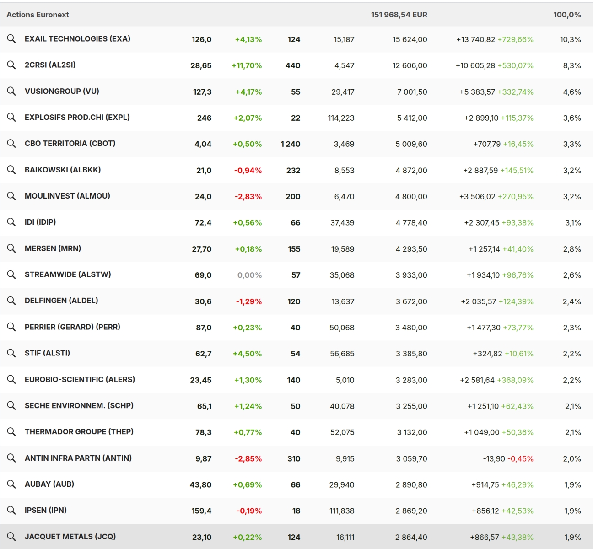
Task: Open STREAMWIDE (ALSTW) stock page
Action: point(68,274)
